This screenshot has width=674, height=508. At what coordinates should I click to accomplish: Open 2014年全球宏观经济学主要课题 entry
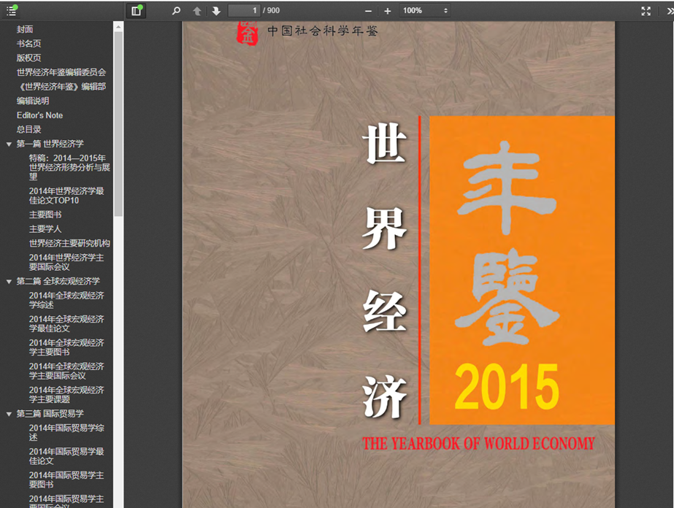(x=66, y=395)
